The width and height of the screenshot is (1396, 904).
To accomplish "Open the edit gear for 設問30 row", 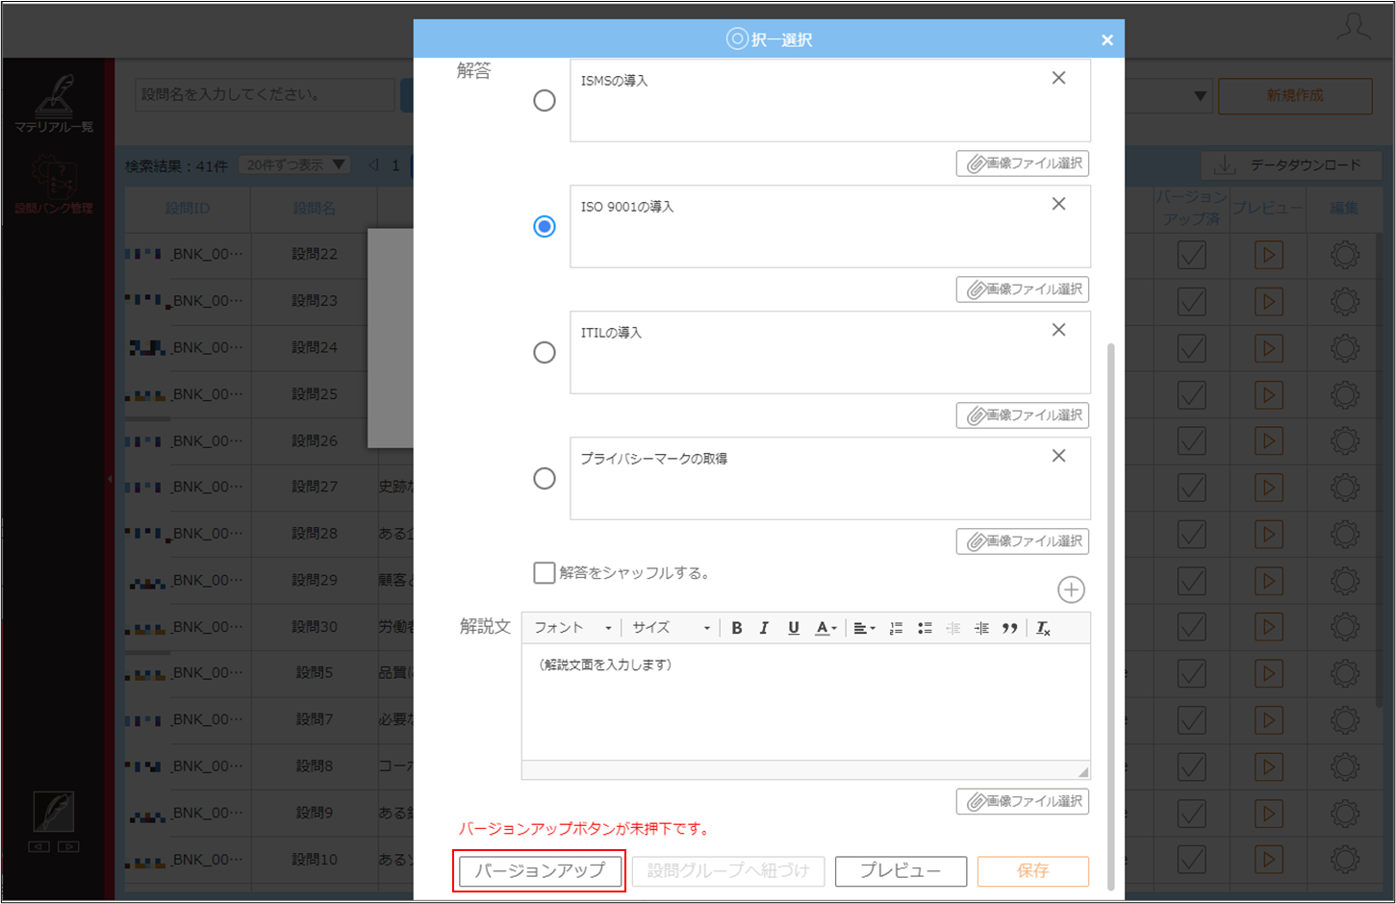I will tap(1345, 627).
